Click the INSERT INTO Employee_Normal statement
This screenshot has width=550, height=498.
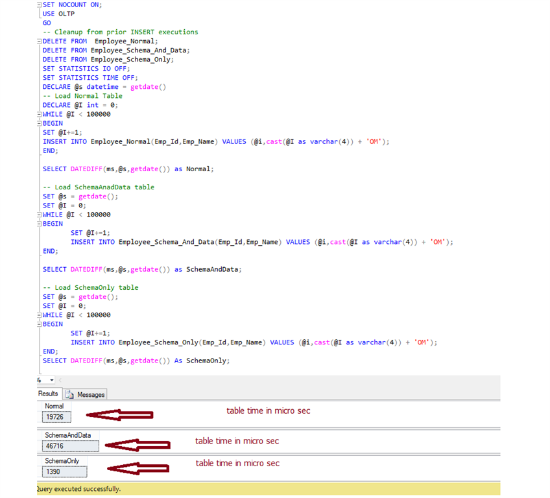(216, 142)
